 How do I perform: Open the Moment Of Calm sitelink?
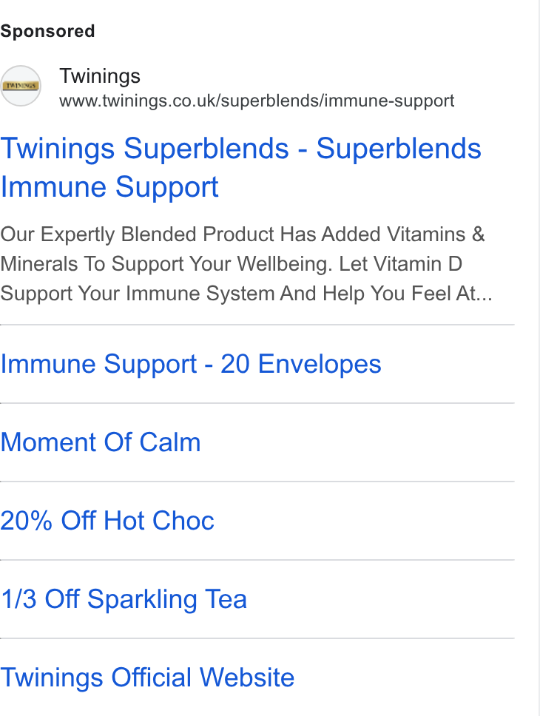click(101, 442)
